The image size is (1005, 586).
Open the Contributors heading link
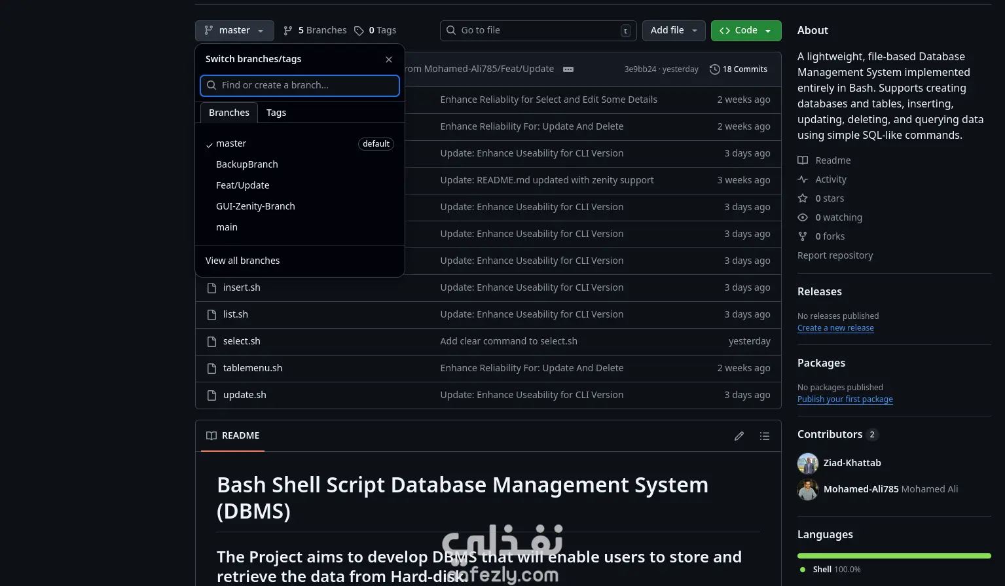837,435
